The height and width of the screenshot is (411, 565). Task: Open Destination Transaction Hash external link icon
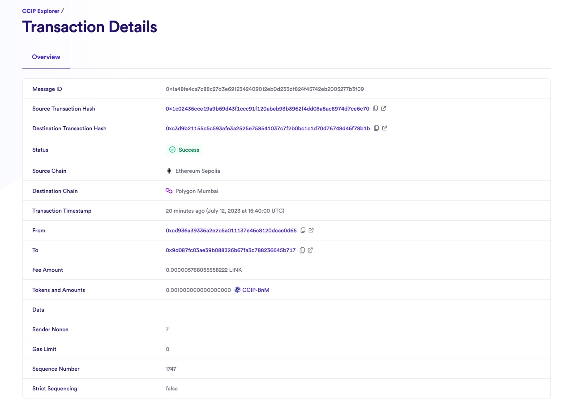coord(385,128)
